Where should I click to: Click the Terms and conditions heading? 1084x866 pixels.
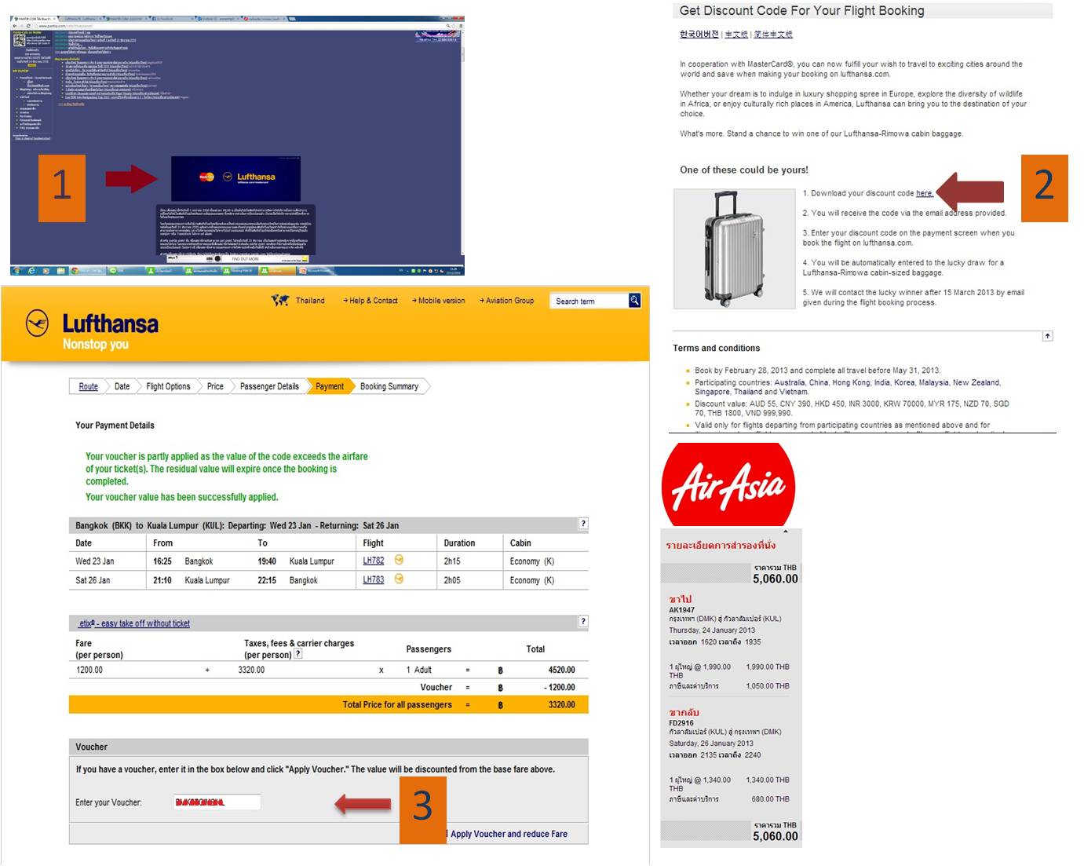coord(717,348)
